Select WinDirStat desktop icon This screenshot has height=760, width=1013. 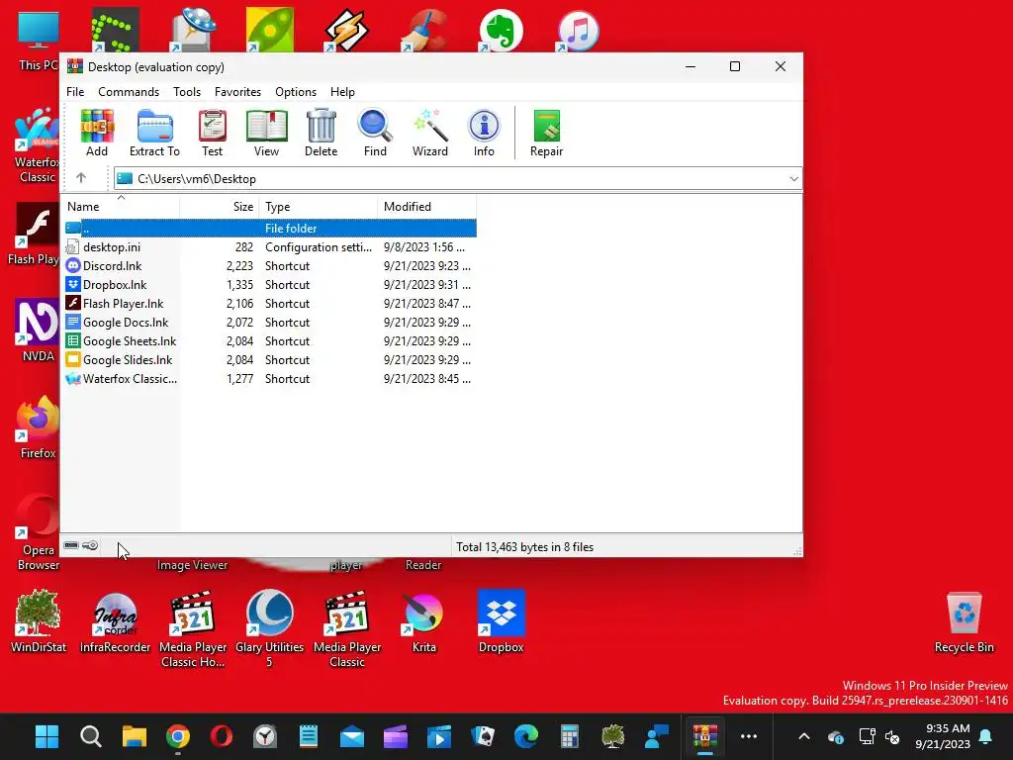39,622
